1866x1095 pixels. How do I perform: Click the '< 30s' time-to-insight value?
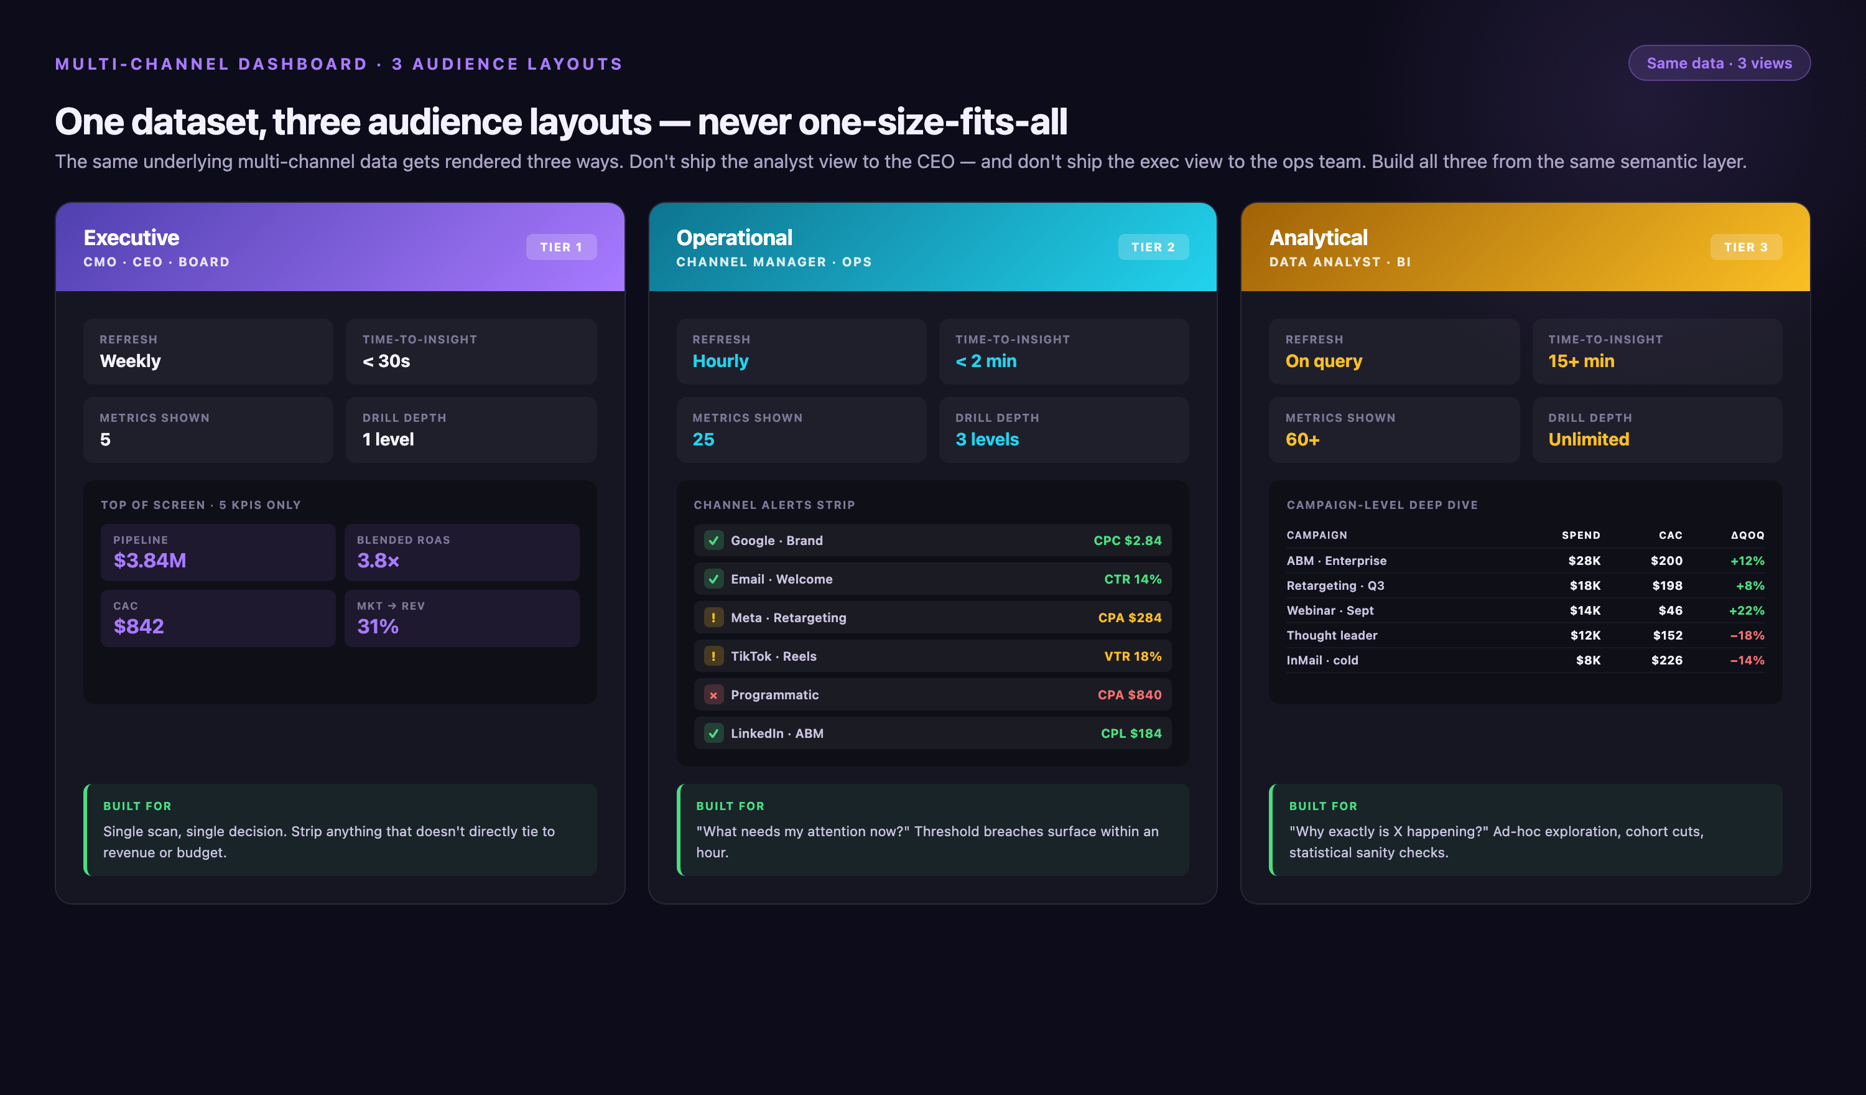pos(386,361)
